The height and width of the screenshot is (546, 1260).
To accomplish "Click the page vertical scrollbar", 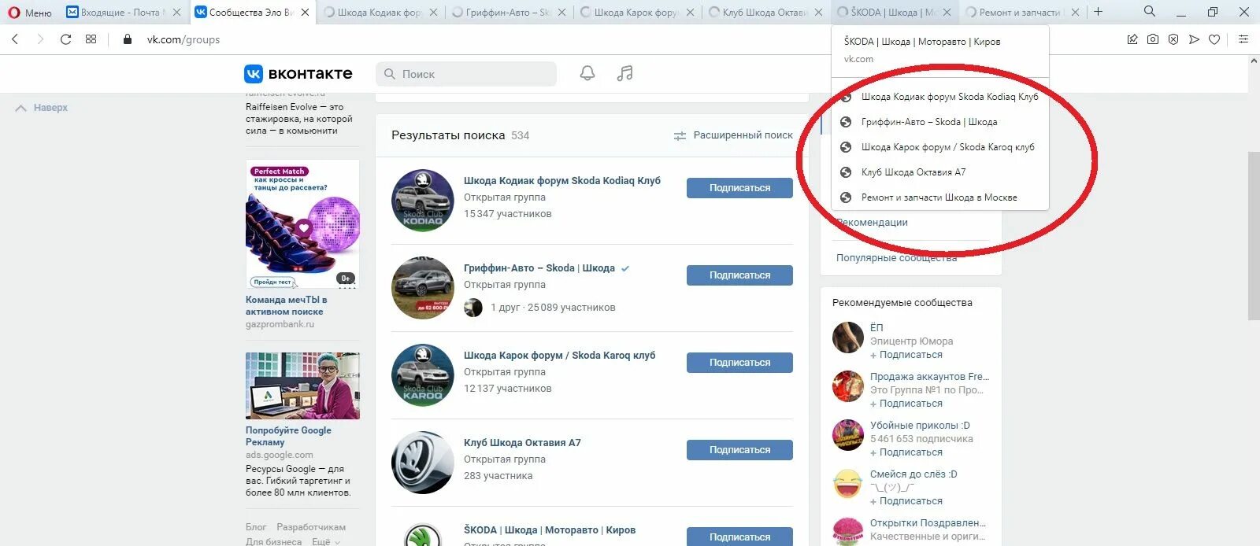I will [1254, 236].
